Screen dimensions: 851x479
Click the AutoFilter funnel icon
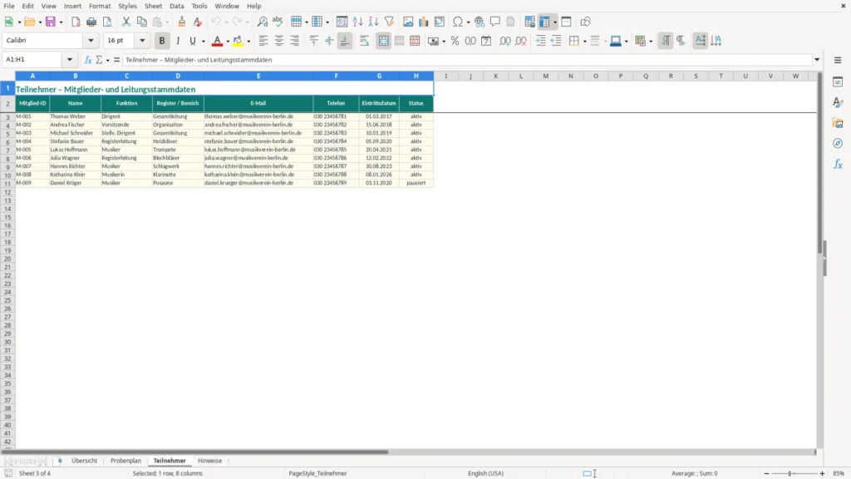pos(389,22)
